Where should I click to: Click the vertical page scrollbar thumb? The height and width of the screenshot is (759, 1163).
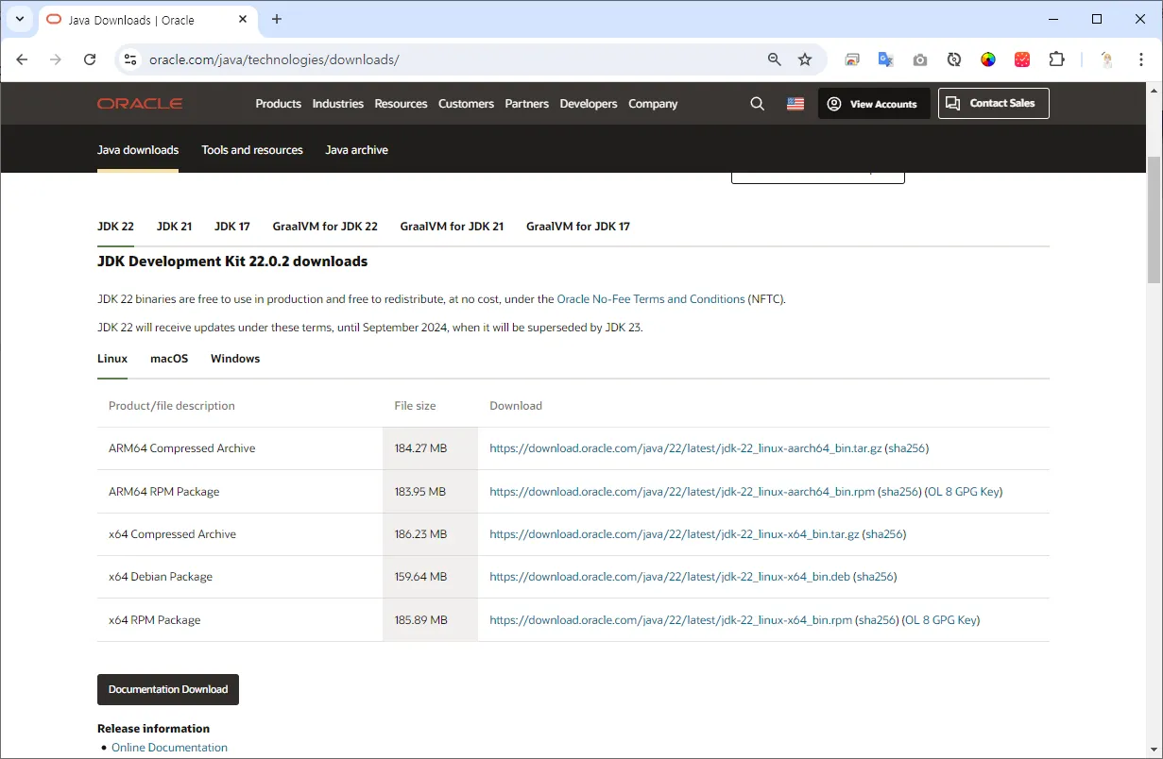[x=1154, y=219]
